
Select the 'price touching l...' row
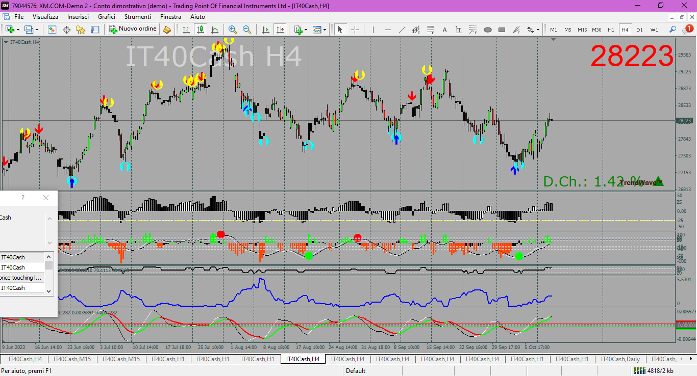(21, 278)
